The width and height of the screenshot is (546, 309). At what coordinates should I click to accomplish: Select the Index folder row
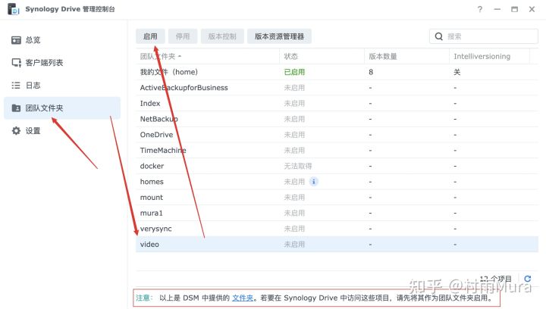[337, 104]
